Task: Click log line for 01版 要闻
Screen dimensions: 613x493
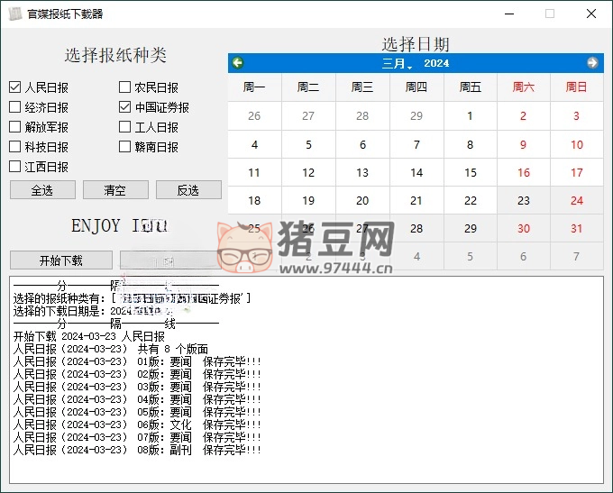Action: (137, 361)
